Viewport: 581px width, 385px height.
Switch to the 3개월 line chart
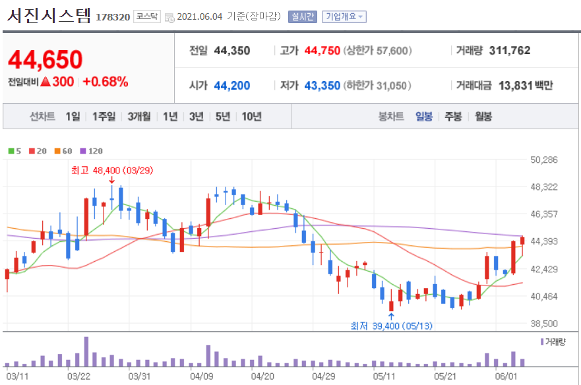click(139, 116)
